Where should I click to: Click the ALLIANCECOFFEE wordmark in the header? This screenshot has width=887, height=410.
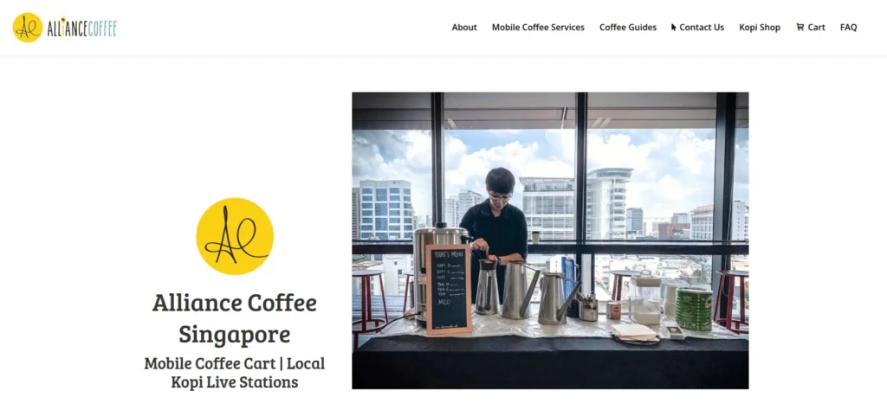(x=82, y=29)
